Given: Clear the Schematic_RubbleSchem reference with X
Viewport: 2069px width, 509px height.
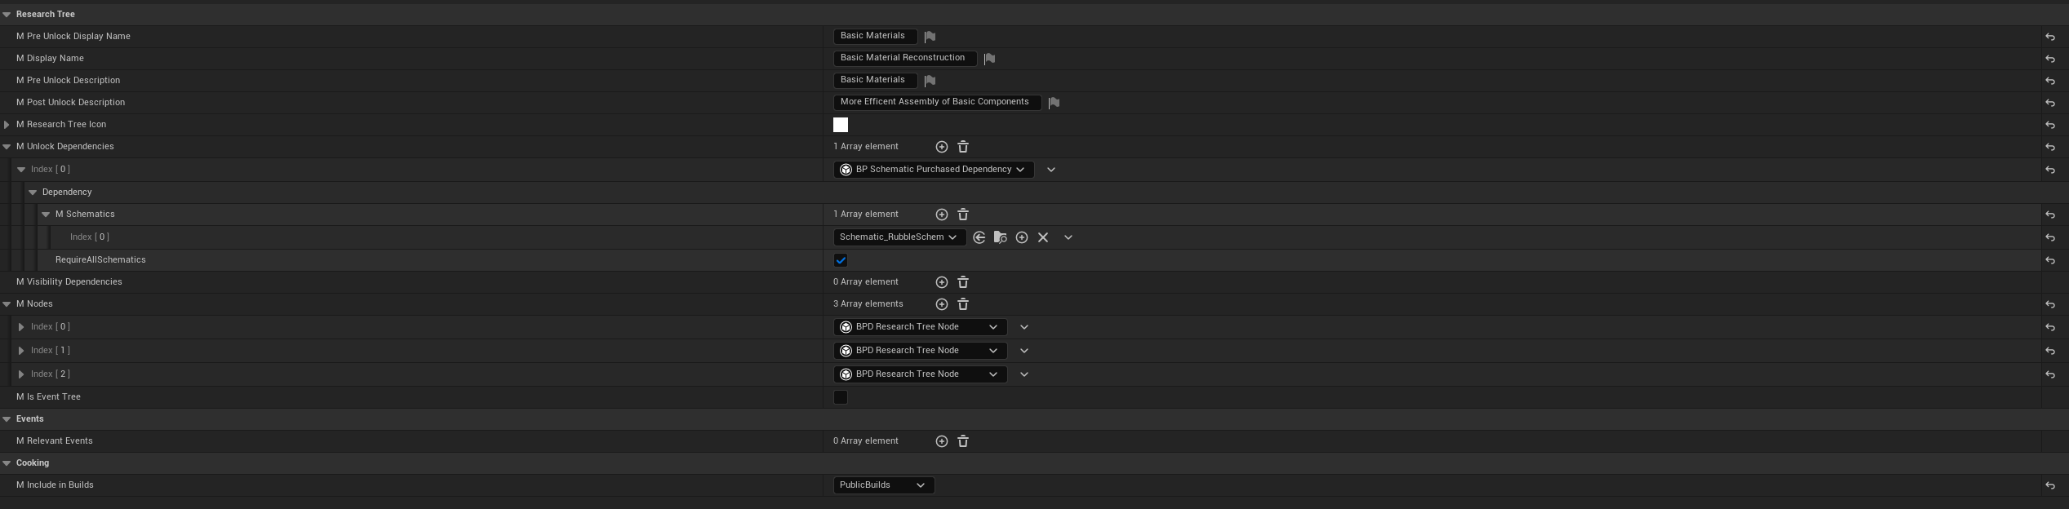Looking at the screenshot, I should point(1043,237).
